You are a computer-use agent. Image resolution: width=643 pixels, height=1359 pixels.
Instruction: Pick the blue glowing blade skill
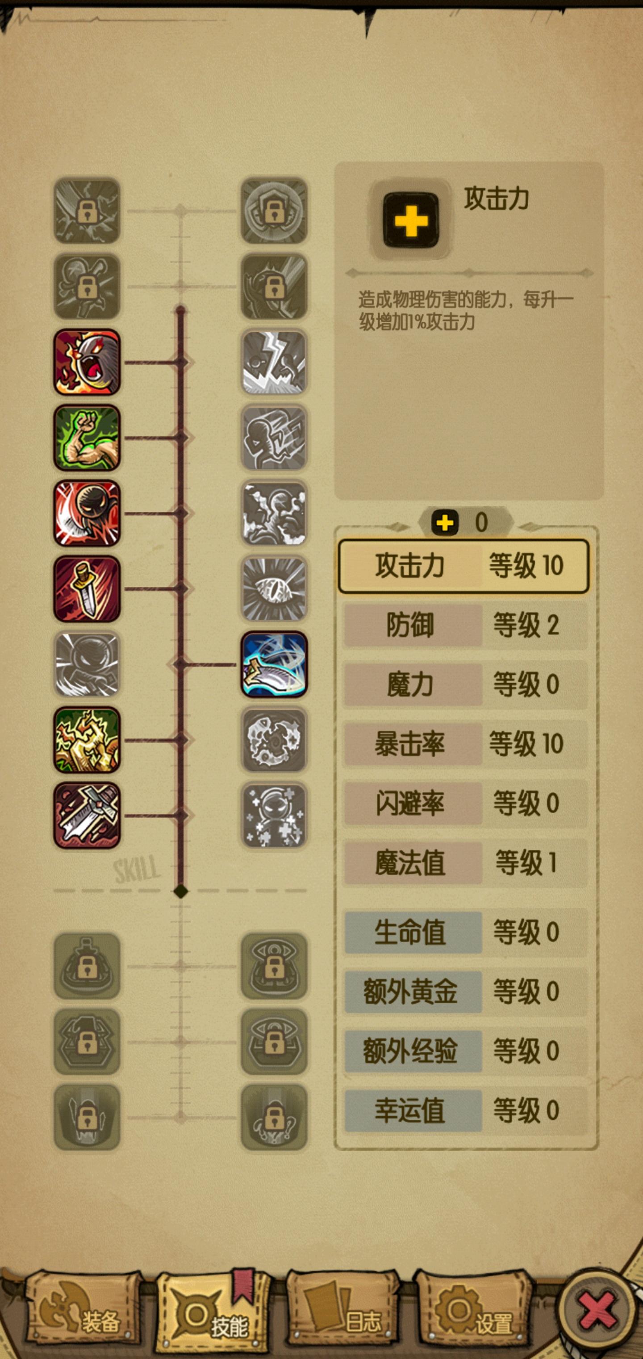(x=274, y=664)
